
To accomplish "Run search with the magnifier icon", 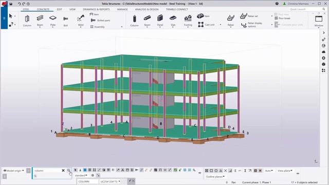I will pyautogui.click(x=68, y=171).
